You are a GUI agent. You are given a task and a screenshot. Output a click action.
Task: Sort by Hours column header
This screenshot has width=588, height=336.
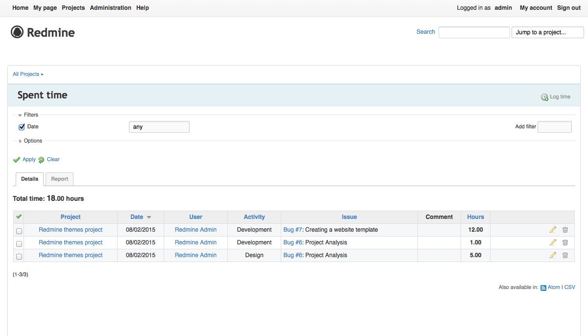pos(475,217)
